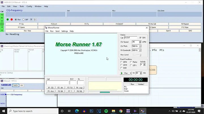
Task: Click the RST entry field
Action: pyautogui.click(x=73, y=82)
